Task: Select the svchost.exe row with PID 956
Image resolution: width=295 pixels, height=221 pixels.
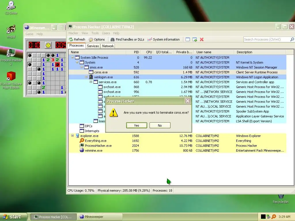Action: pyautogui.click(x=177, y=92)
